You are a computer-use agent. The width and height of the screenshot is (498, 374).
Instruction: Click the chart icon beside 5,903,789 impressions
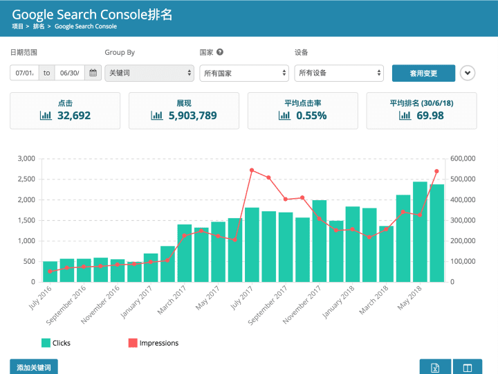(157, 115)
